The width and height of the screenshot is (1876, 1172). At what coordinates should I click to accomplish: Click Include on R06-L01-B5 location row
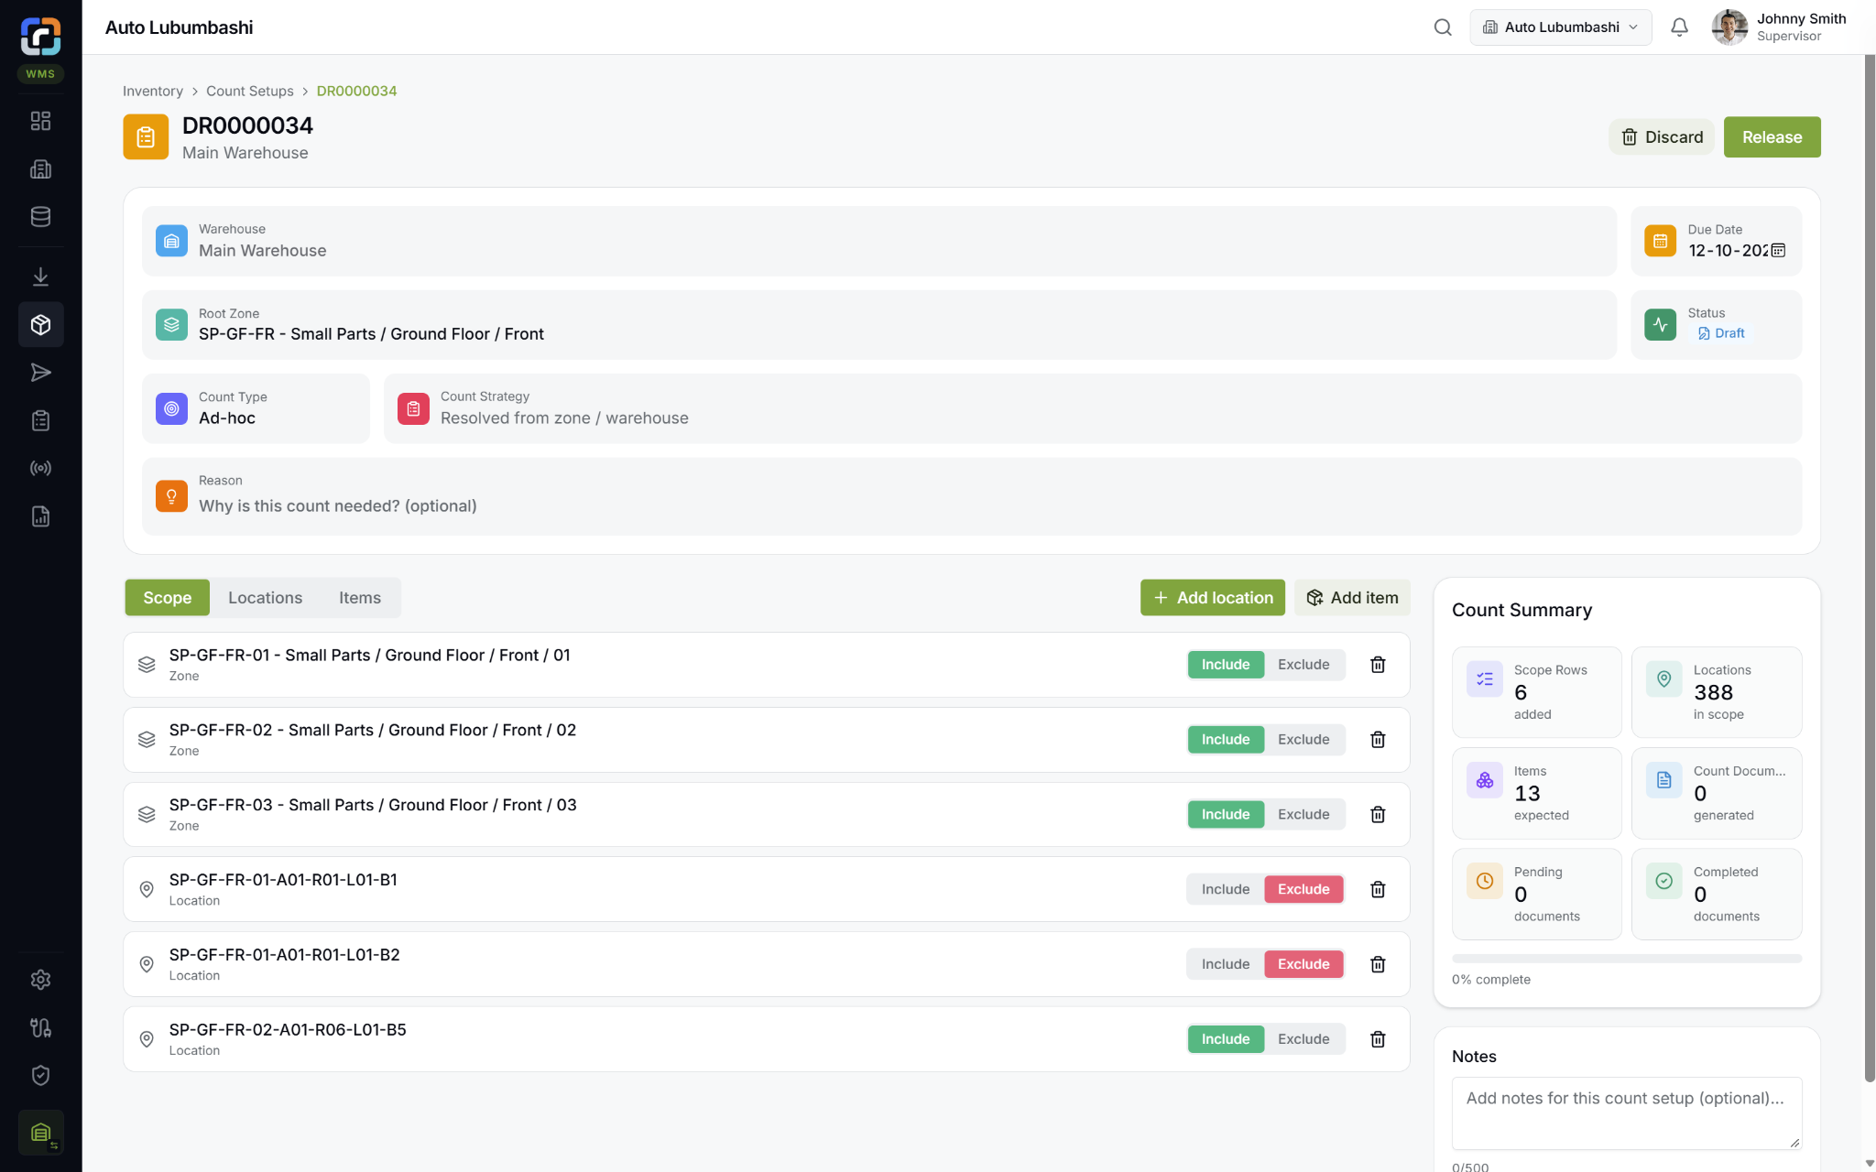click(x=1226, y=1039)
